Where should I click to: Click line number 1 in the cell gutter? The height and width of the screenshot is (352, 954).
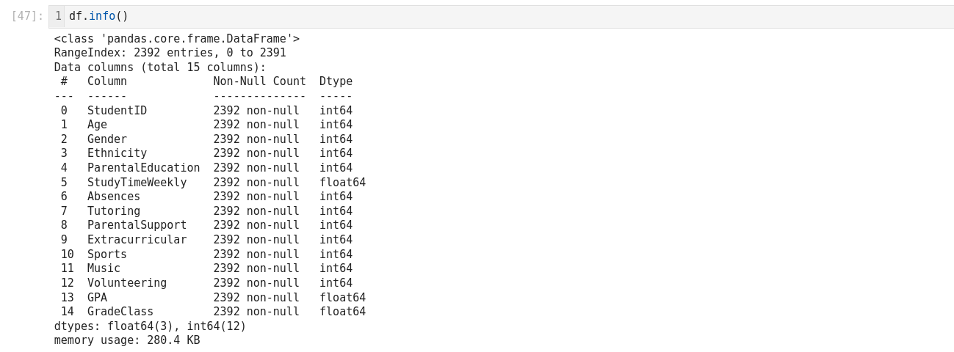58,16
